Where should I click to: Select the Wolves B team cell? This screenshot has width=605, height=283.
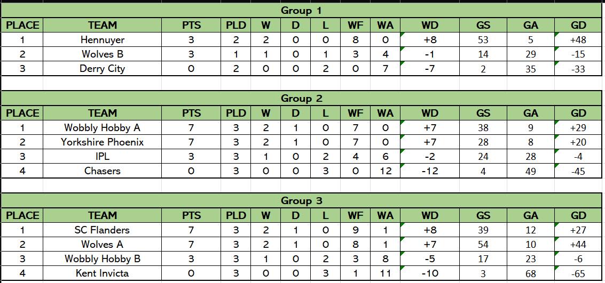coord(103,54)
